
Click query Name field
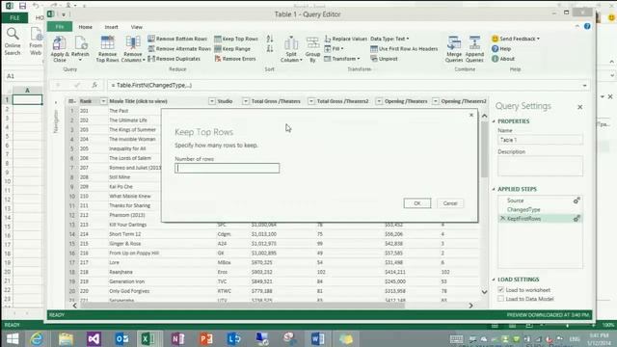(540, 140)
